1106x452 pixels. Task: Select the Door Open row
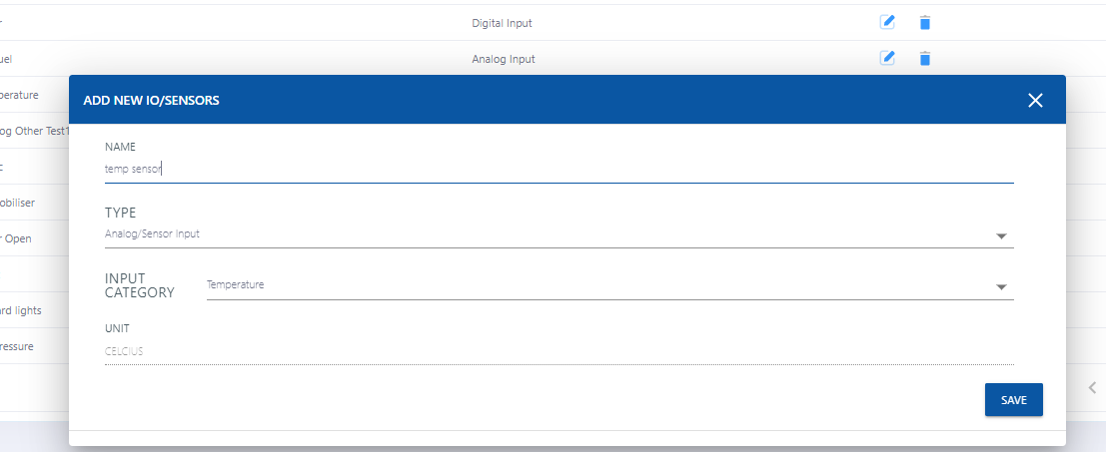(16, 238)
